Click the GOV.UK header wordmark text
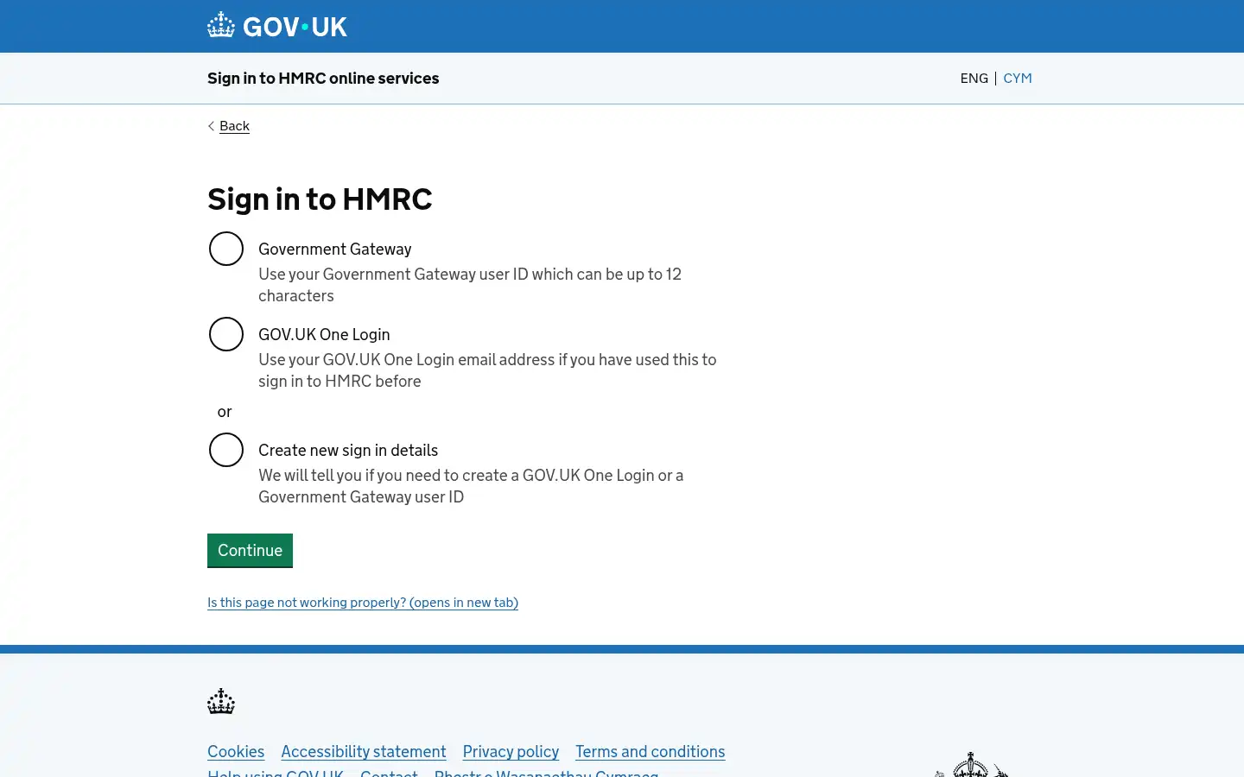Screen dimensions: 1244x777 tap(295, 27)
